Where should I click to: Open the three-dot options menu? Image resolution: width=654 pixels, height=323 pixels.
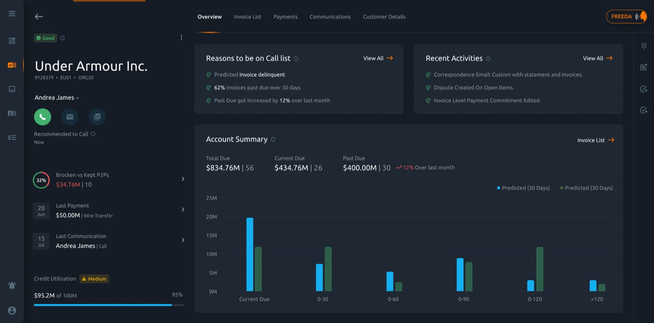[x=181, y=38]
